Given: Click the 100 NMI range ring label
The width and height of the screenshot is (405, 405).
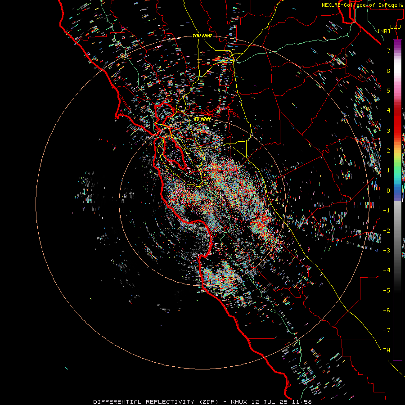Looking at the screenshot, I should coord(202,36).
